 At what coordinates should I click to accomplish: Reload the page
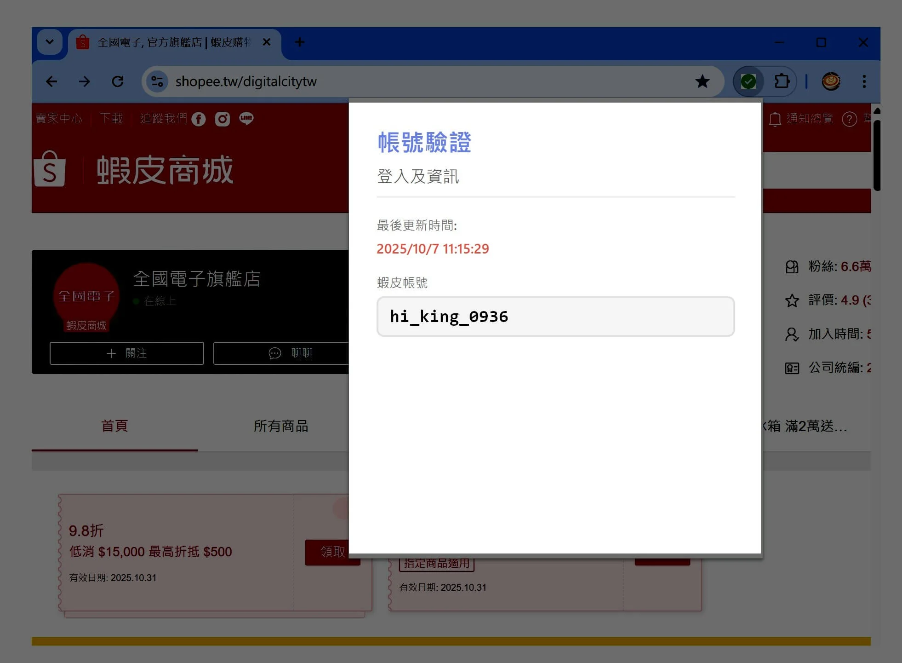tap(118, 81)
